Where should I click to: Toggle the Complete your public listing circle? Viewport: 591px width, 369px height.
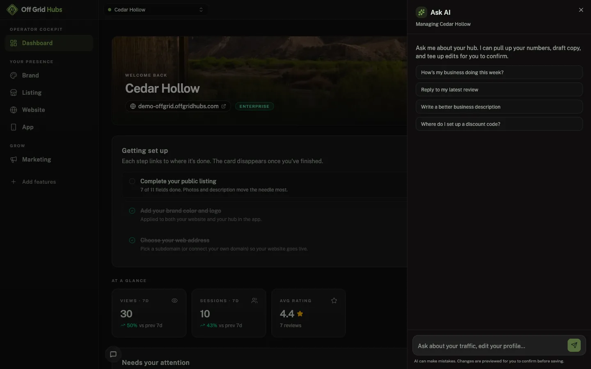tap(132, 181)
